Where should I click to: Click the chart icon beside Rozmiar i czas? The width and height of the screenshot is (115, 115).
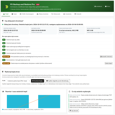[x=3, y=91]
